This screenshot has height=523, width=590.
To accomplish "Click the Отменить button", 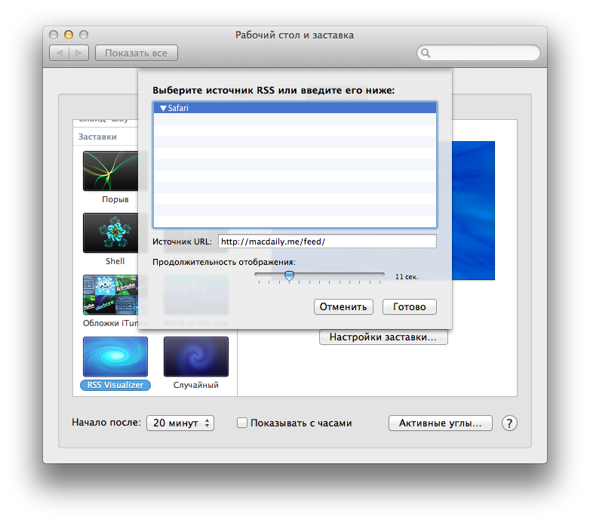I will tap(343, 306).
